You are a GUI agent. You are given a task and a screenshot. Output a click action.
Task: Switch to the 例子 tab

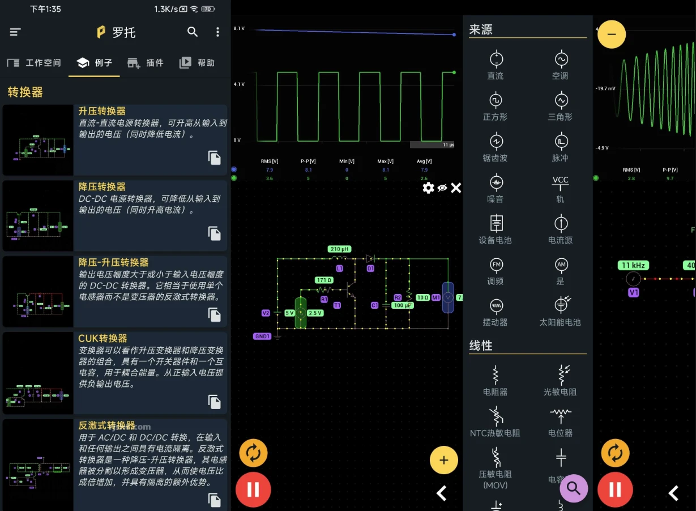click(x=94, y=63)
